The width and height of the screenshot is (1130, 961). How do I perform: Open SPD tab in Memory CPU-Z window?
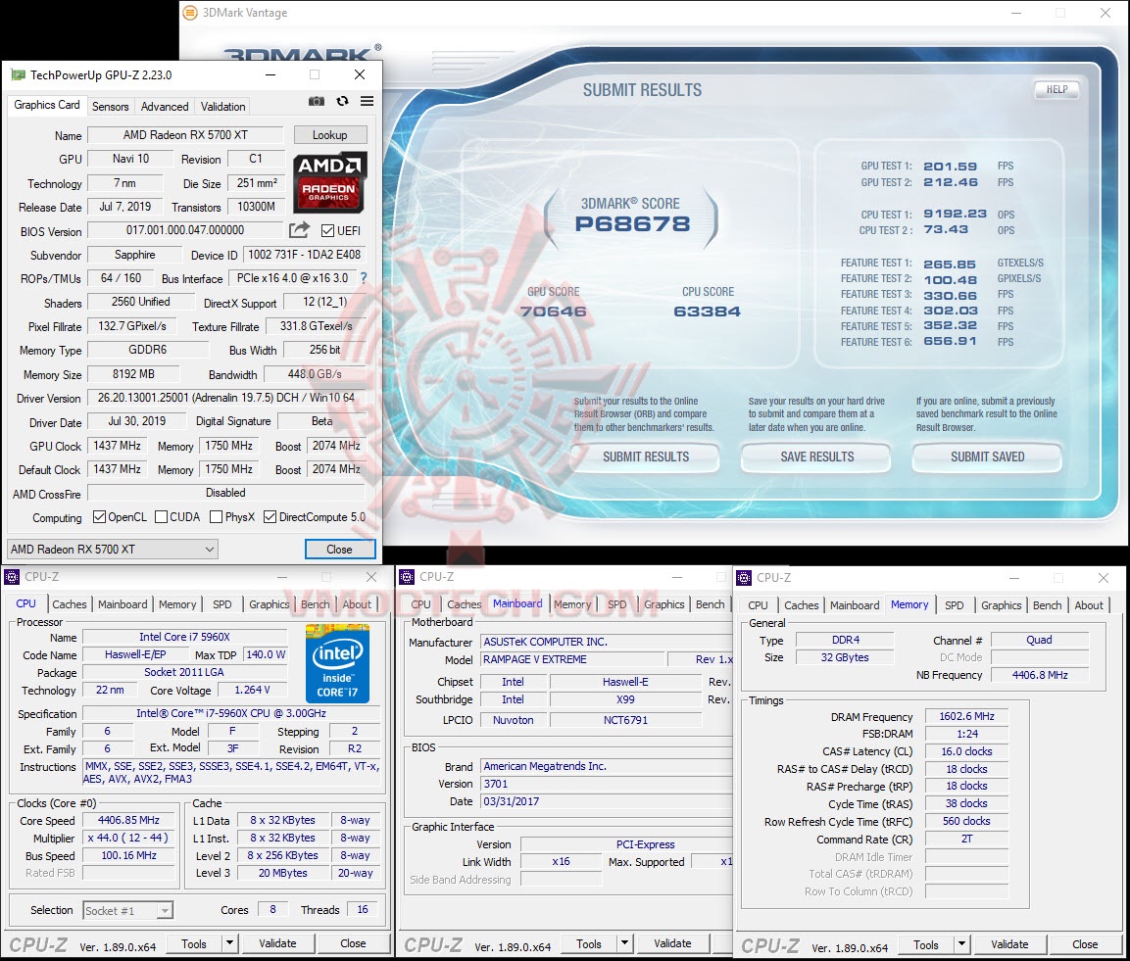click(955, 605)
